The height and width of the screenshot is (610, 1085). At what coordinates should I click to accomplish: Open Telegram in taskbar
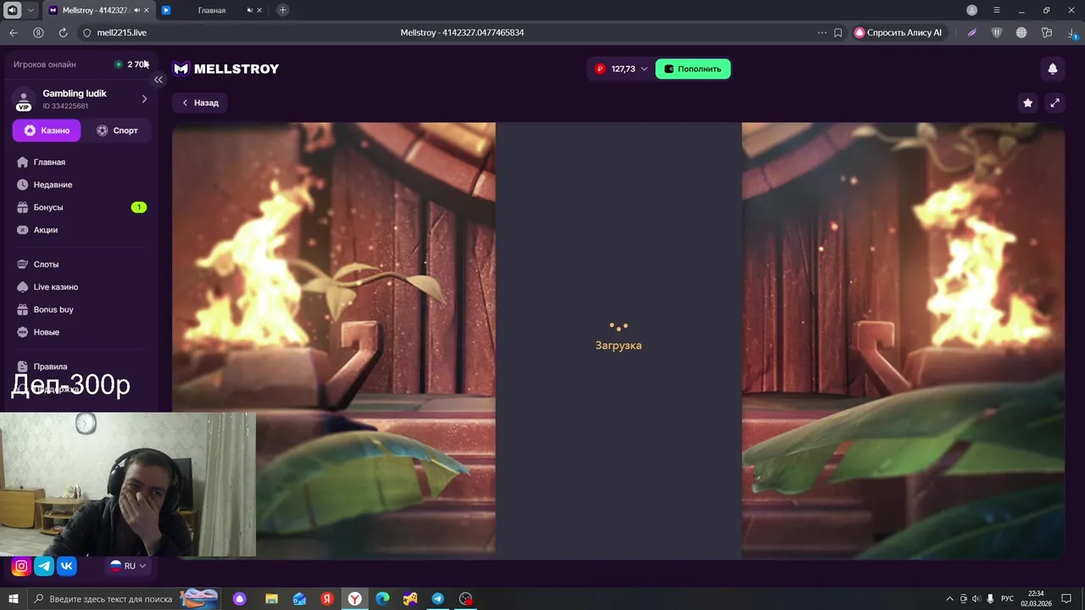click(437, 599)
